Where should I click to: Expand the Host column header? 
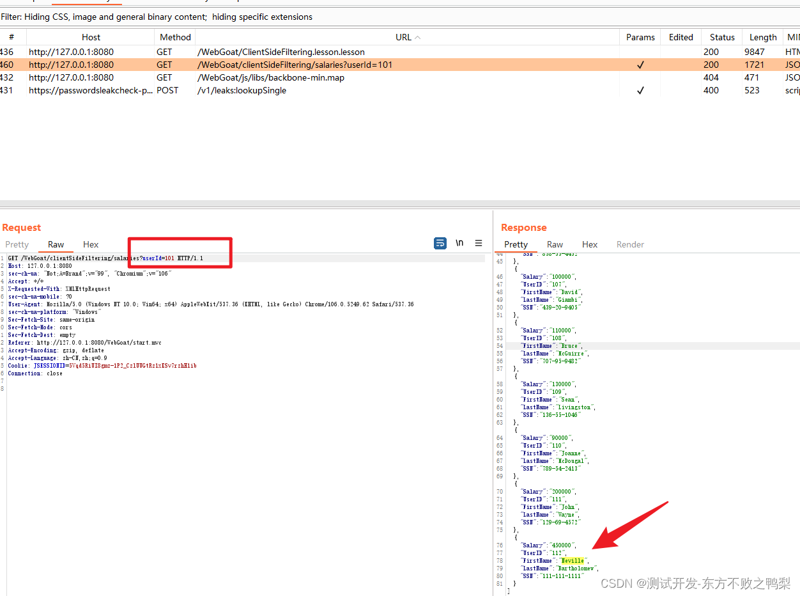pyautogui.click(x=91, y=37)
